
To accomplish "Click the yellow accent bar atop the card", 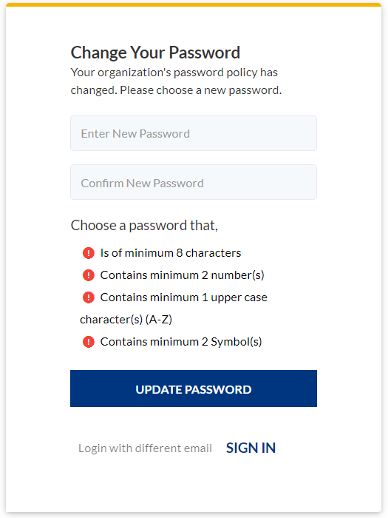I will (x=194, y=4).
